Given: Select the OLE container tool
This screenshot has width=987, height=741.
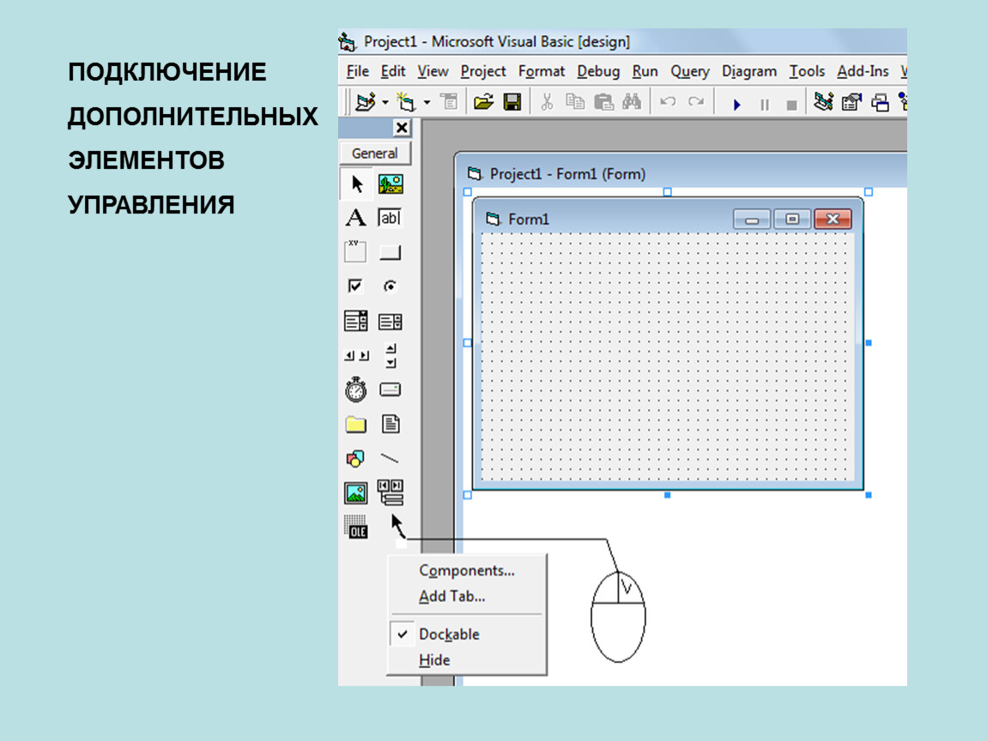Looking at the screenshot, I should click(355, 527).
